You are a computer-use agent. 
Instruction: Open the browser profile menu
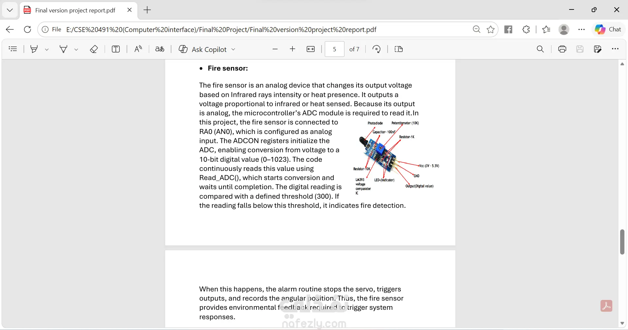pyautogui.click(x=564, y=29)
